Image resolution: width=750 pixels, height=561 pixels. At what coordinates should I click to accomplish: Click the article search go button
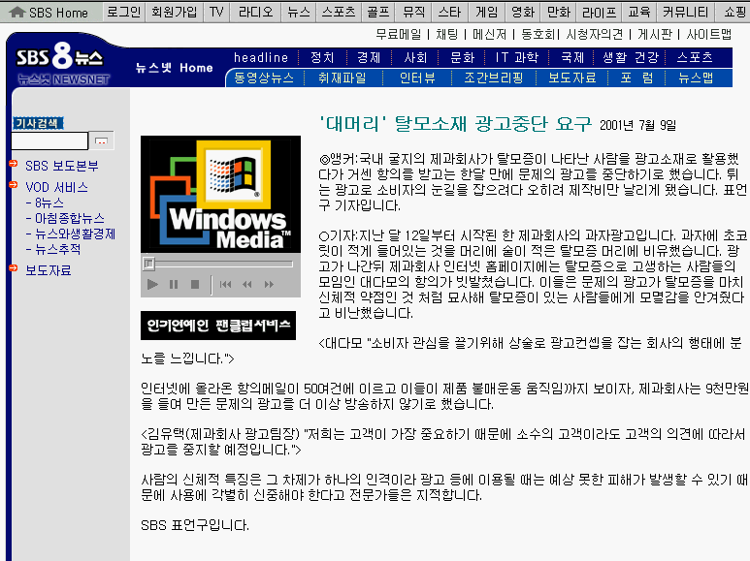(x=102, y=140)
